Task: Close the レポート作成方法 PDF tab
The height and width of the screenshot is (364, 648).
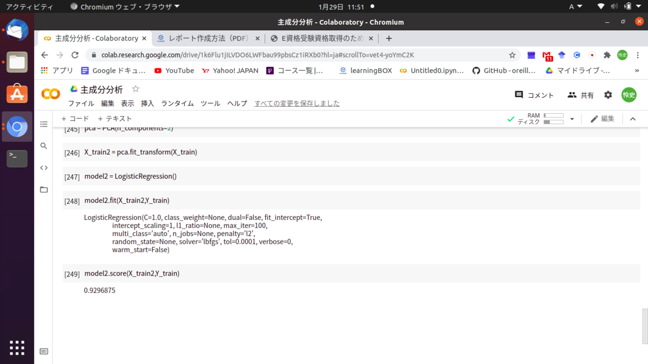Action: point(258,38)
